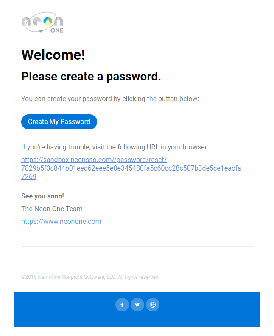The height and width of the screenshot is (336, 274).
Task: Click "The Neon One Team" signature
Action: pyautogui.click(x=52, y=209)
